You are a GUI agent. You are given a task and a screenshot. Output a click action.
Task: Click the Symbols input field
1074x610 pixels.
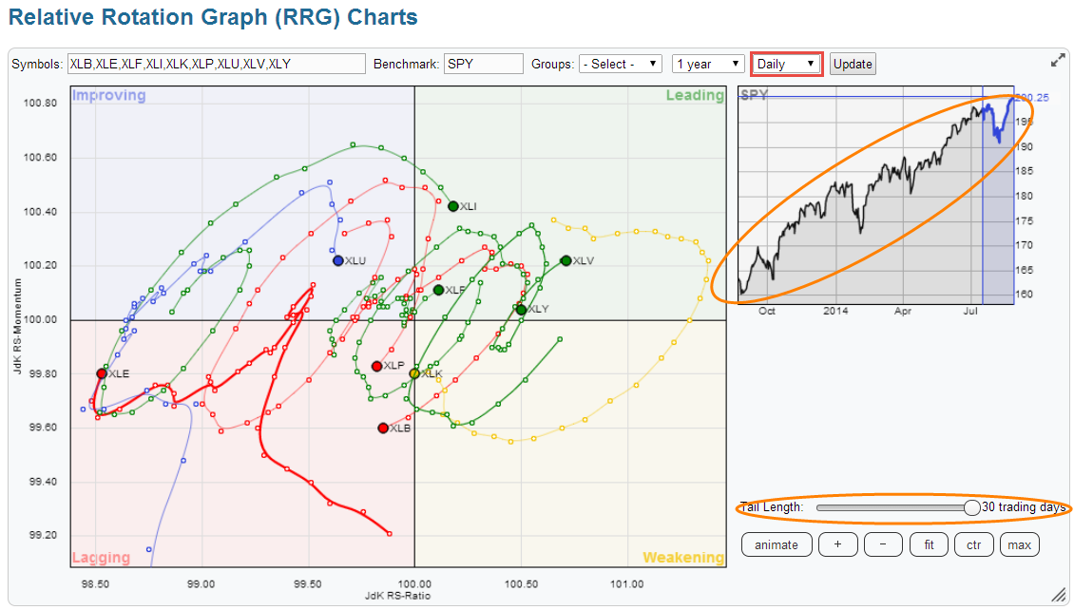(216, 64)
